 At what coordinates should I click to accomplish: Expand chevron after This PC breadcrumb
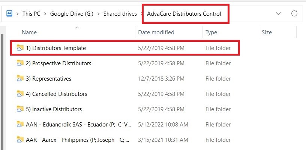click(45, 14)
